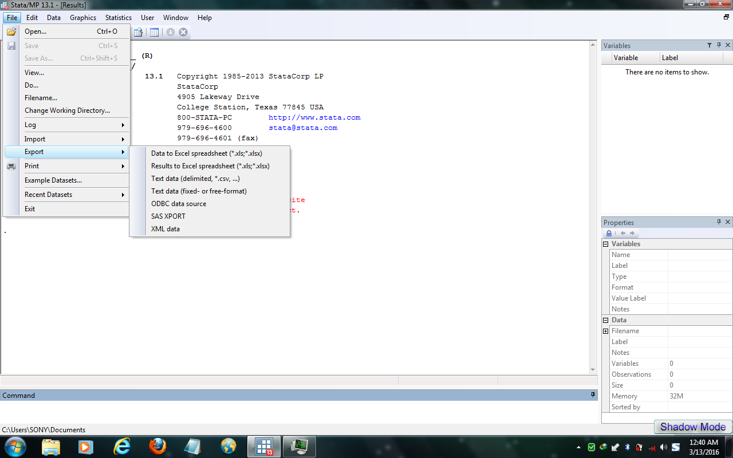Image resolution: width=733 pixels, height=458 pixels.
Task: Open the Data Editor (Browse) toolbar icon
Action: pos(139,32)
